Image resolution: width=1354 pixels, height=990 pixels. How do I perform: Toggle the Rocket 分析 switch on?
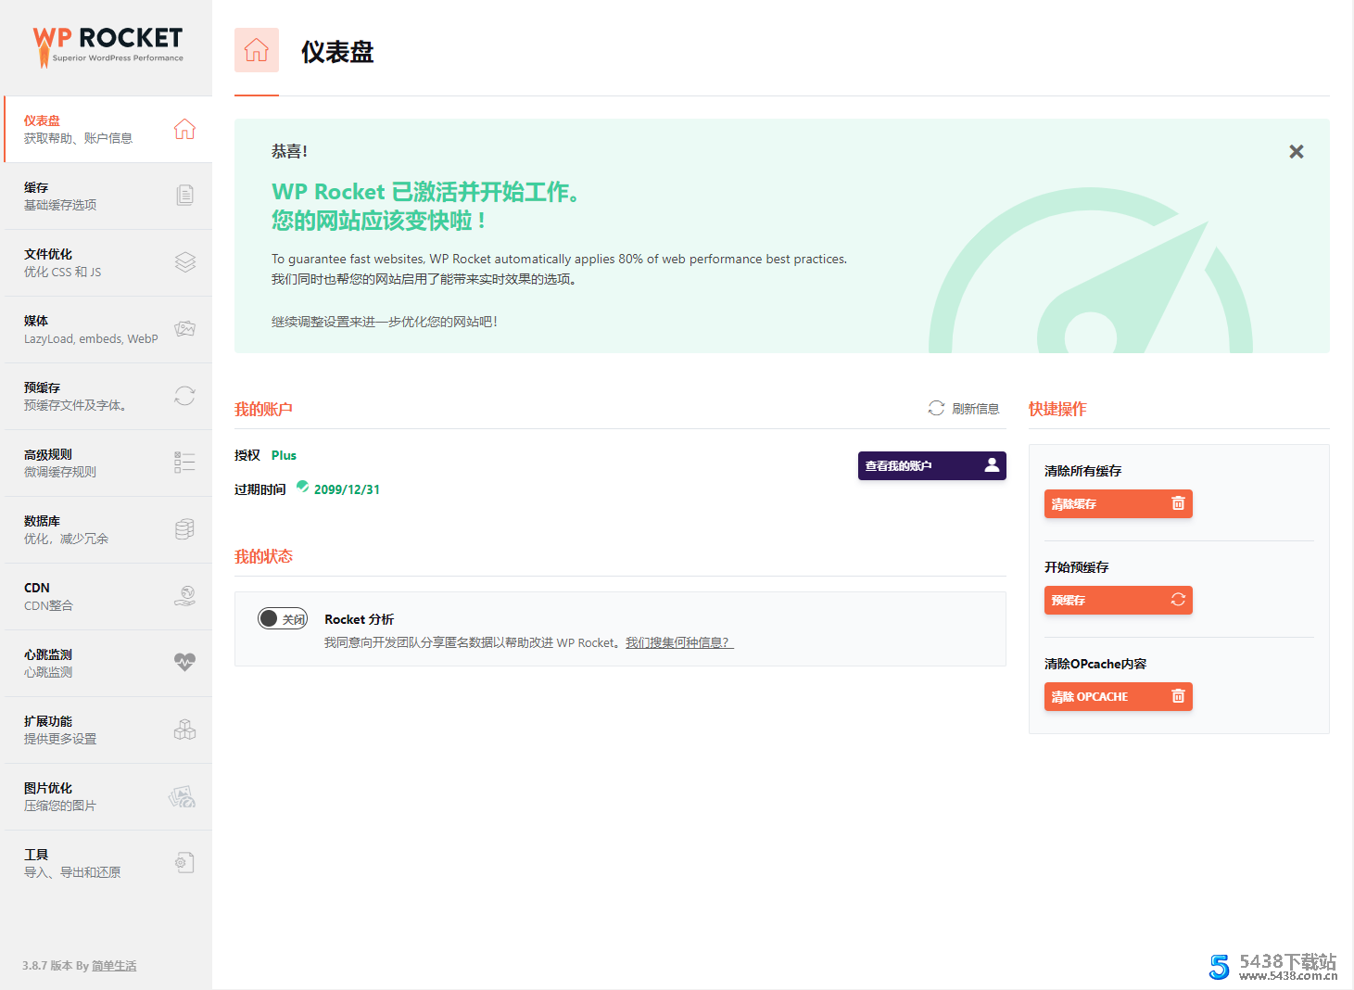[282, 619]
